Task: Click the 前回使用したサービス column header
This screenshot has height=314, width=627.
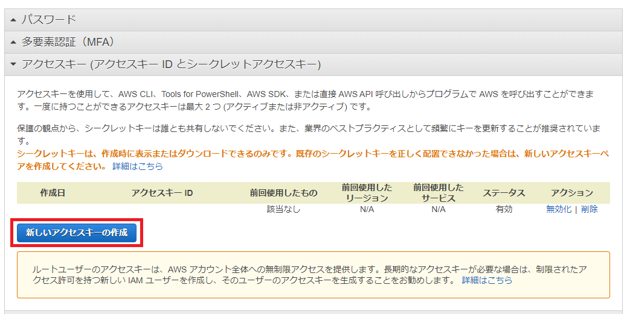Action: (439, 193)
